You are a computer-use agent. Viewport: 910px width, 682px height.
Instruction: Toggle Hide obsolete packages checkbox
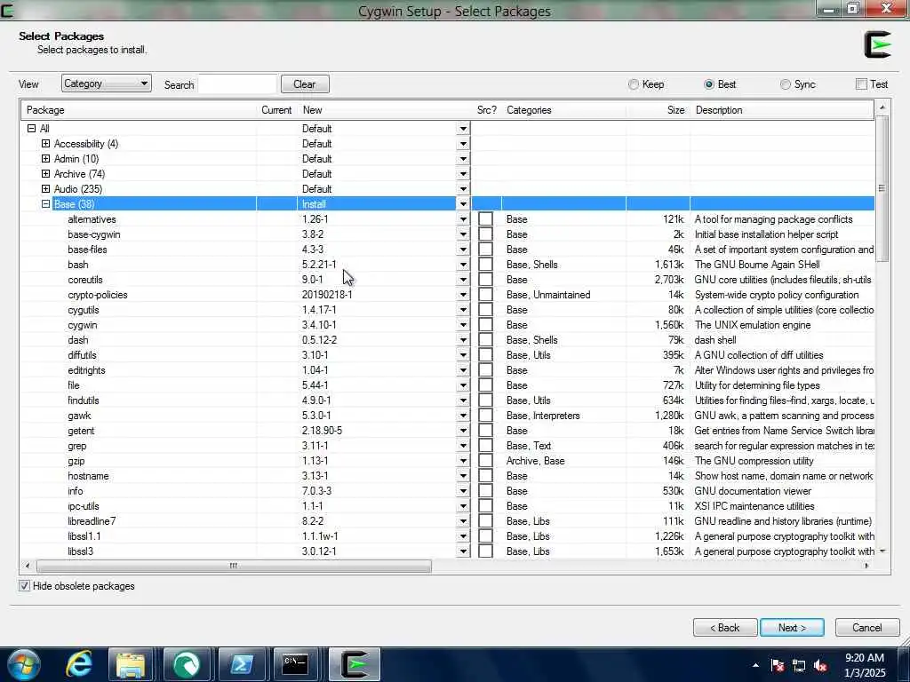click(x=24, y=586)
